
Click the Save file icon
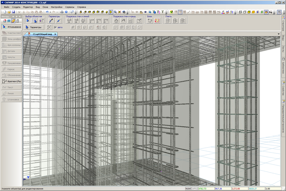[13, 12]
